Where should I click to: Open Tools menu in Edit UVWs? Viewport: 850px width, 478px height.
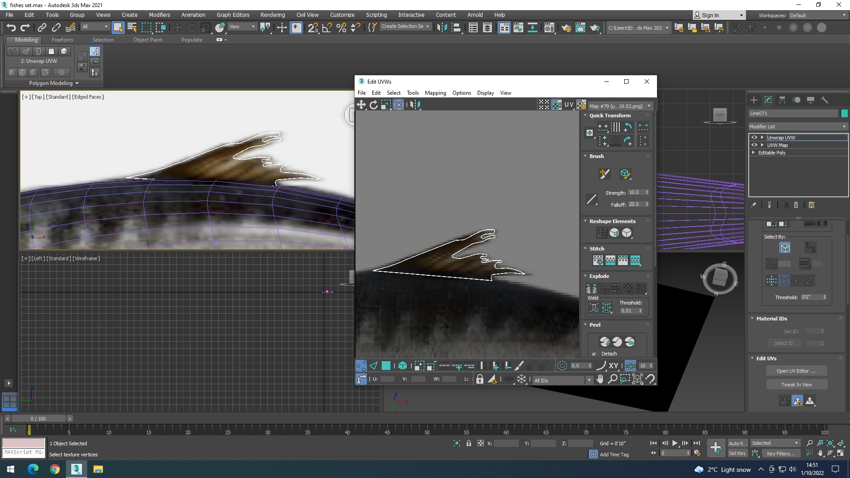(x=413, y=93)
